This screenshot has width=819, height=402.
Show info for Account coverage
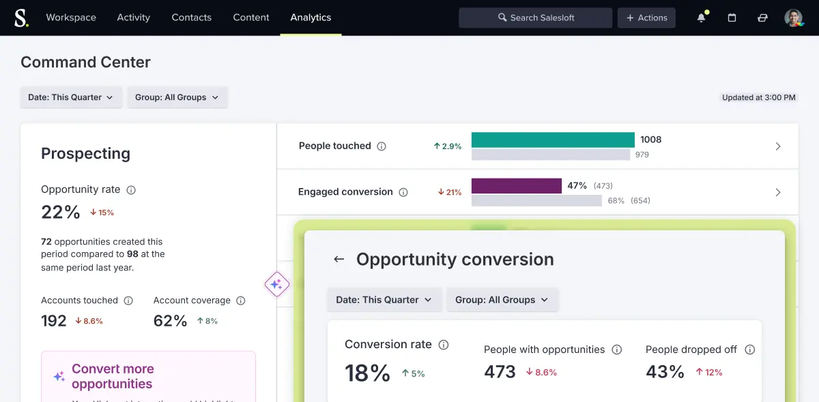click(x=240, y=300)
